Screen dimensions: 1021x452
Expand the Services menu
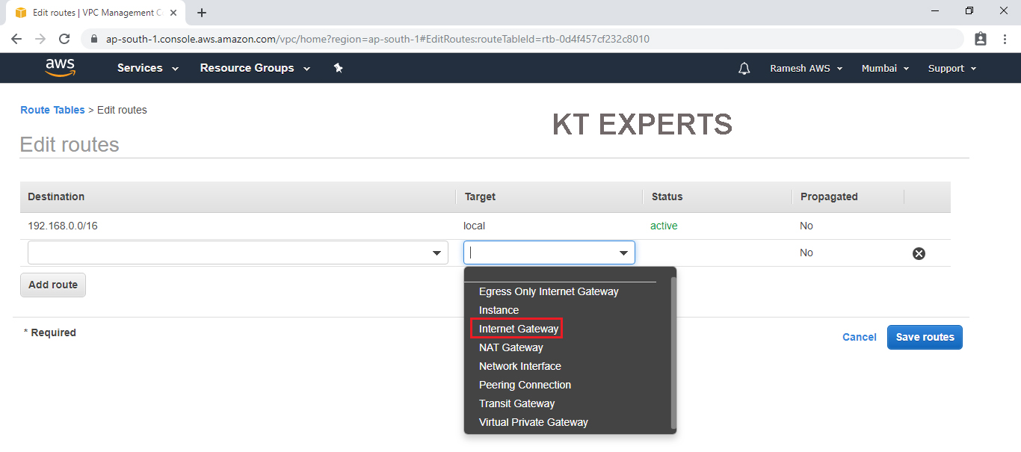pos(147,68)
